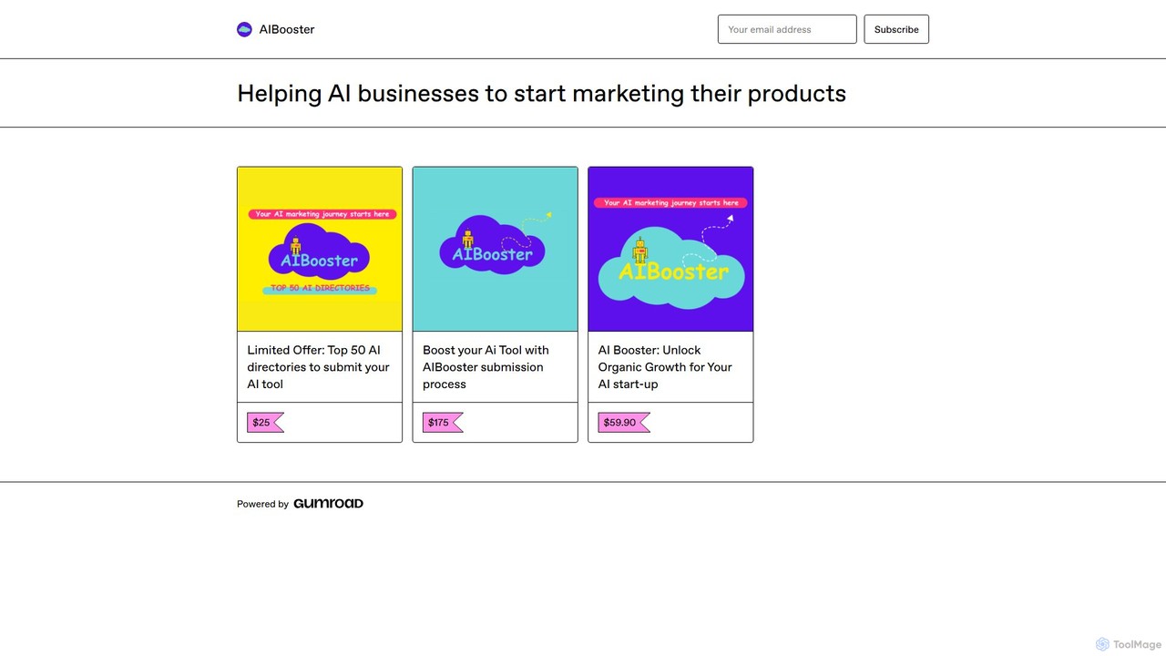The height and width of the screenshot is (656, 1166).
Task: Click the $25 price tag
Action: [x=265, y=423]
